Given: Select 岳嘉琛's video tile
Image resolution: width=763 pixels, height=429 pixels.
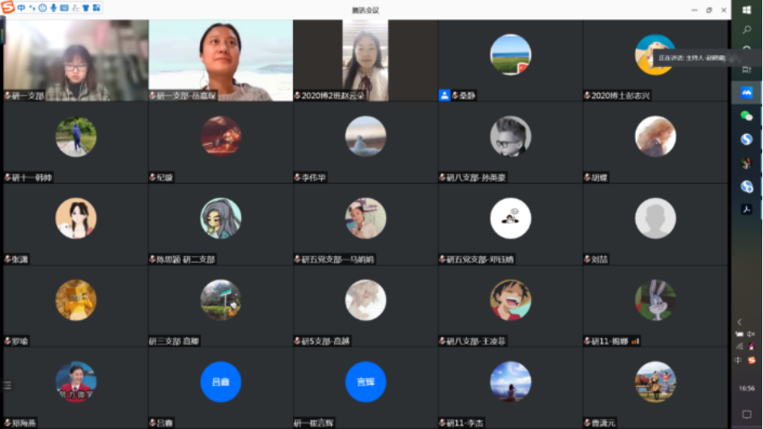Looking at the screenshot, I should (220, 61).
